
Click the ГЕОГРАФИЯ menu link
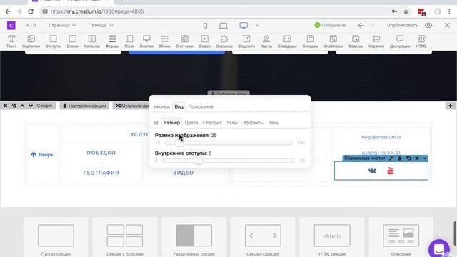point(101,173)
